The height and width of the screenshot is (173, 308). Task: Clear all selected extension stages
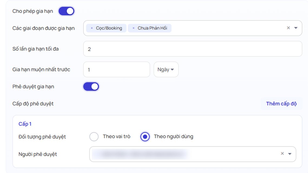coord(288,28)
